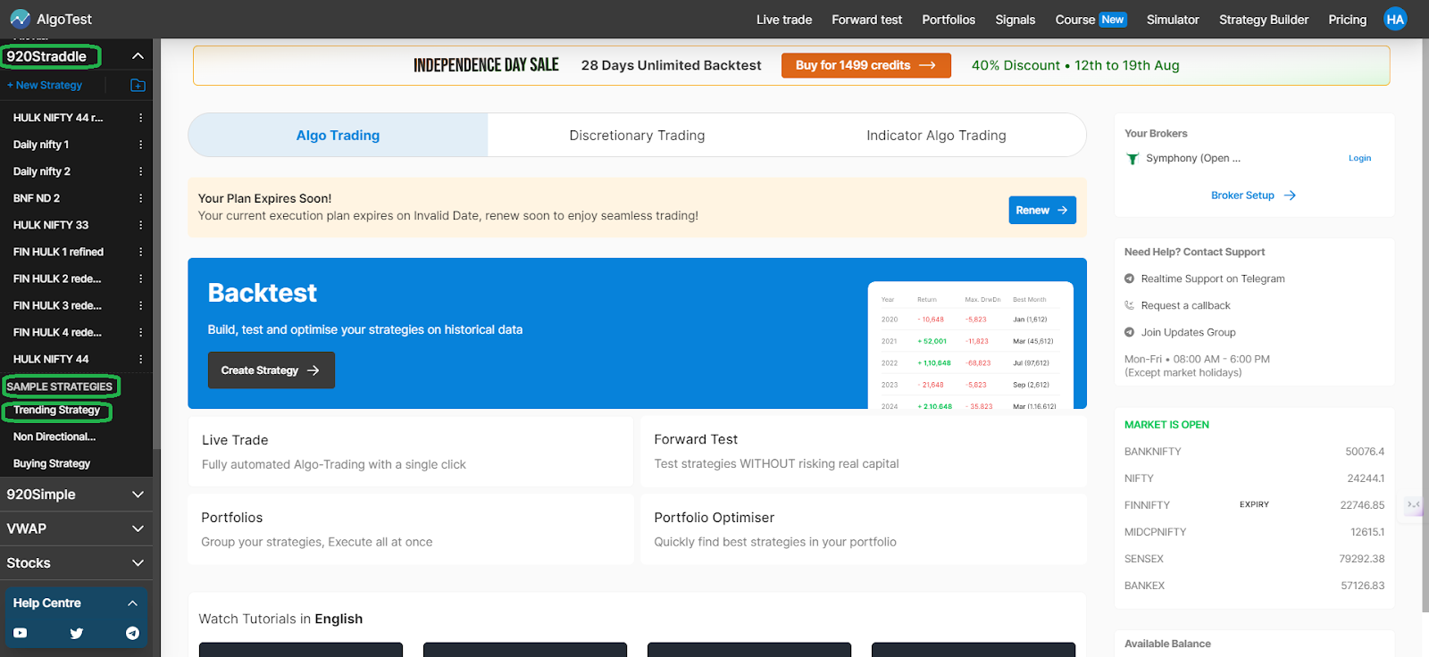Open the HA user avatar menu
The image size is (1429, 657).
coord(1395,19)
